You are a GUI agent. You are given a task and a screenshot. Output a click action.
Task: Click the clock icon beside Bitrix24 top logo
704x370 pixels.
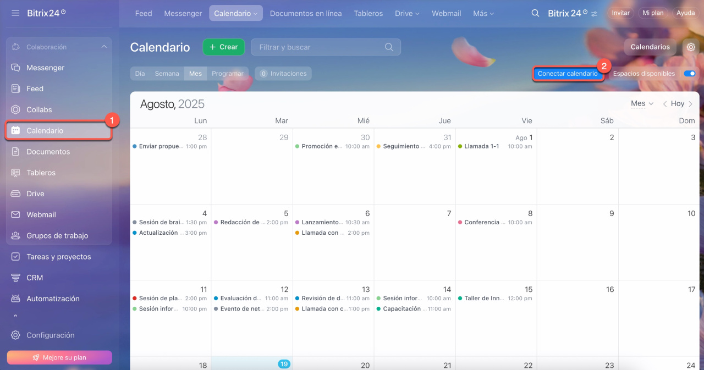tap(585, 12)
